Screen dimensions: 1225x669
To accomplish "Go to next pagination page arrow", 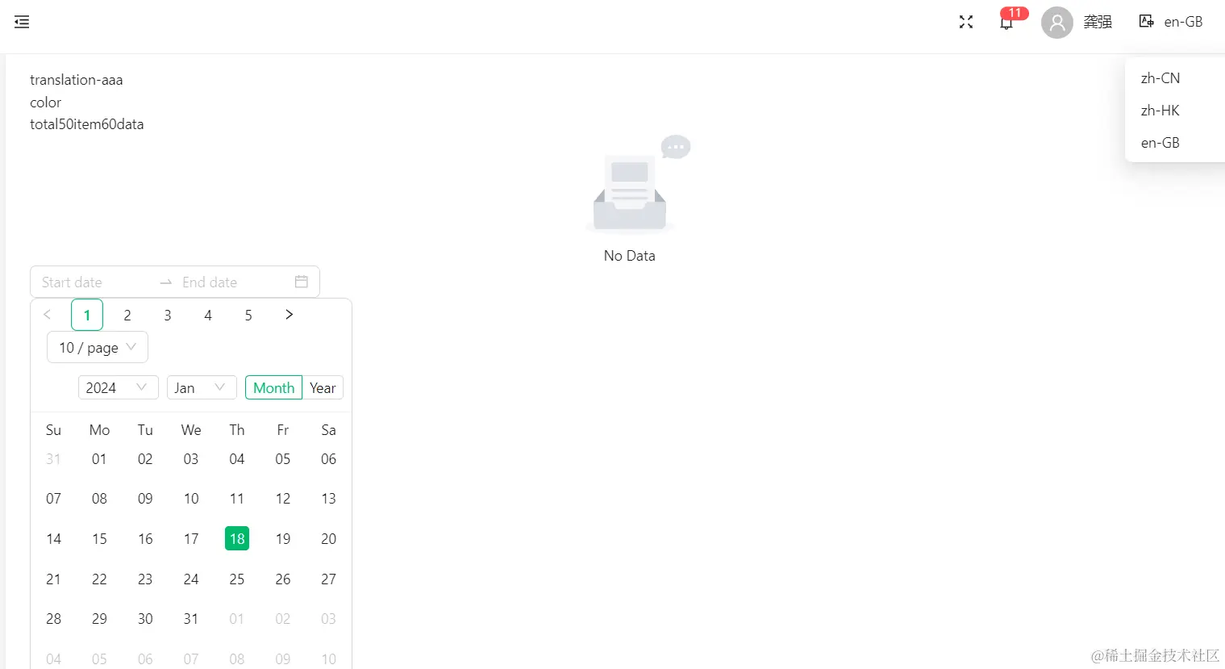I will tap(289, 315).
